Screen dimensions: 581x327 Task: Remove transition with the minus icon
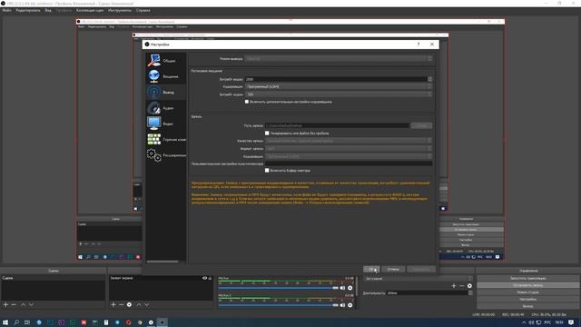tap(462, 285)
